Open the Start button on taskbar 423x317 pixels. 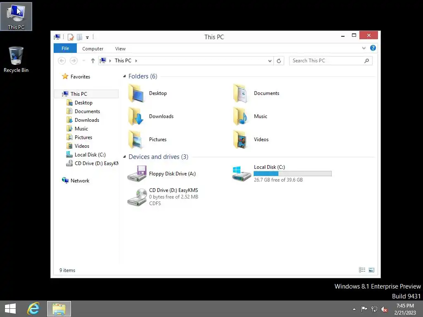coord(10,309)
